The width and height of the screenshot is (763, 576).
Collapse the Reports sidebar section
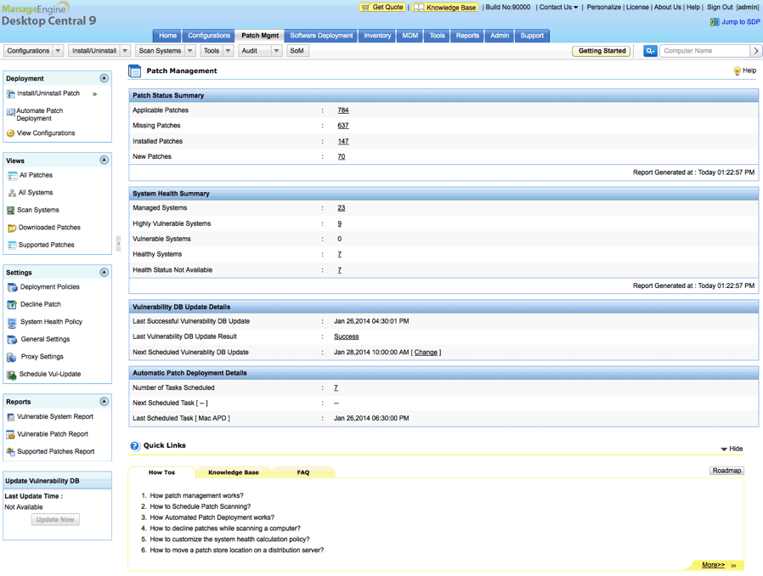click(105, 401)
